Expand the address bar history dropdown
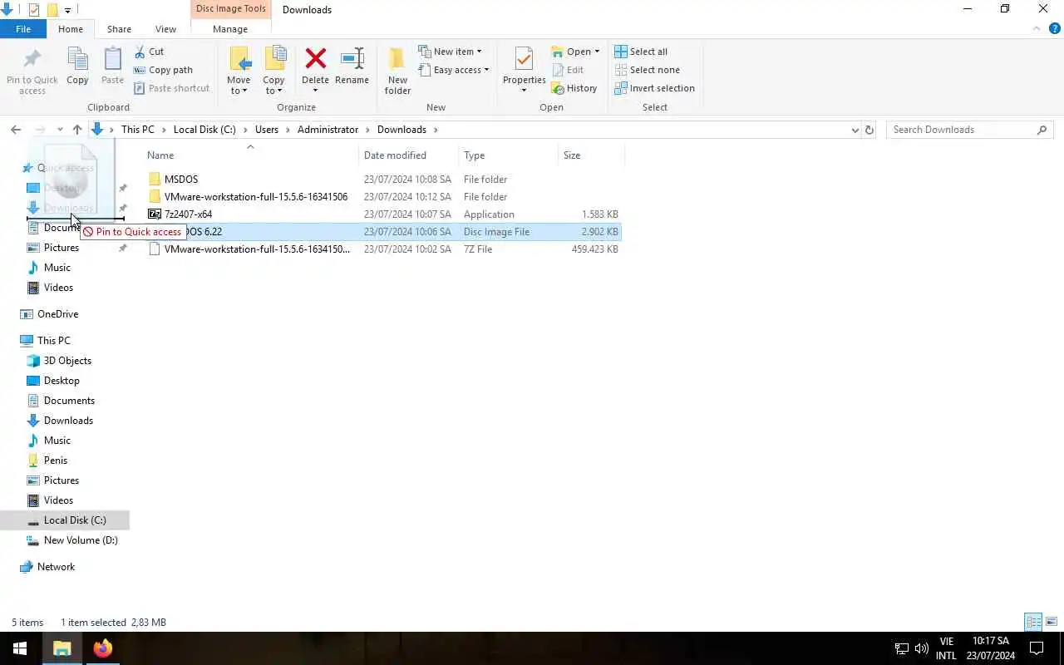This screenshot has height=665, width=1064. pos(855,130)
